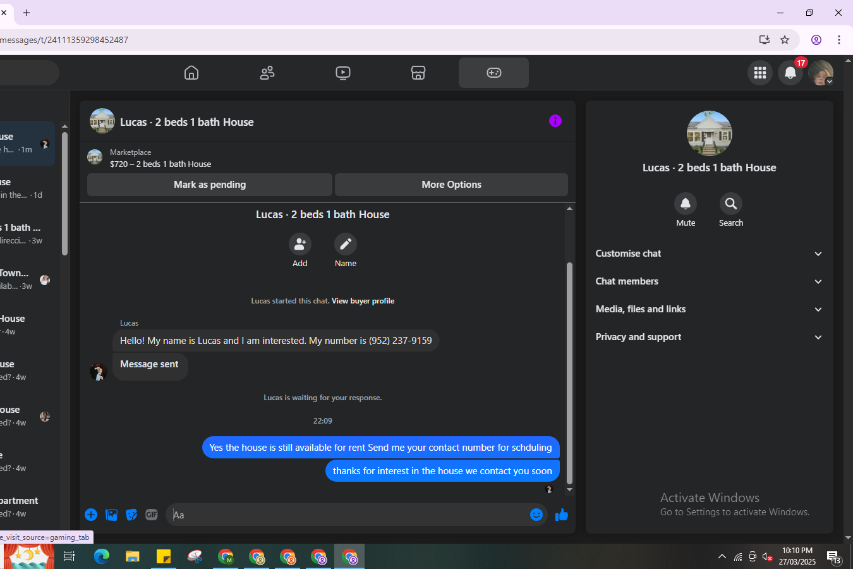Open the View buyer profile link
The height and width of the screenshot is (569, 853).
pos(363,301)
